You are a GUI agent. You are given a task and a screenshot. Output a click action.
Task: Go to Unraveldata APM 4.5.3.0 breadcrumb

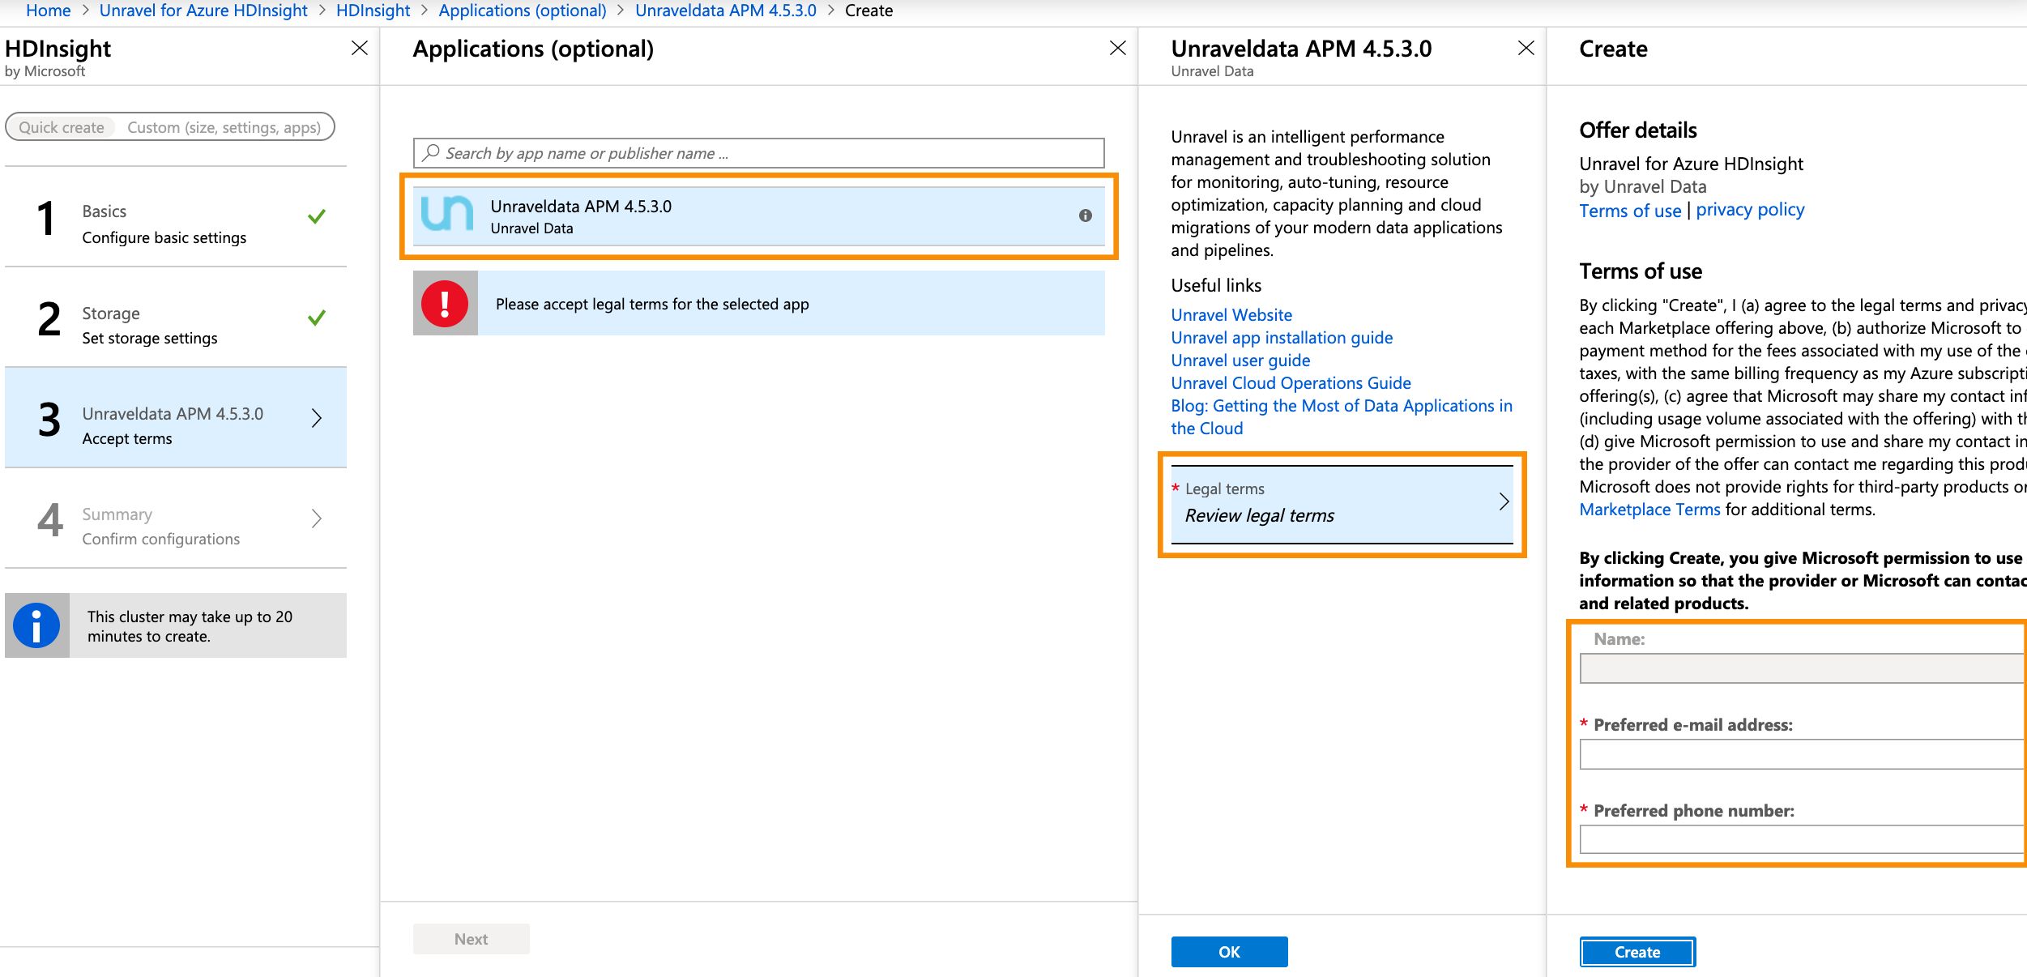[x=726, y=11]
